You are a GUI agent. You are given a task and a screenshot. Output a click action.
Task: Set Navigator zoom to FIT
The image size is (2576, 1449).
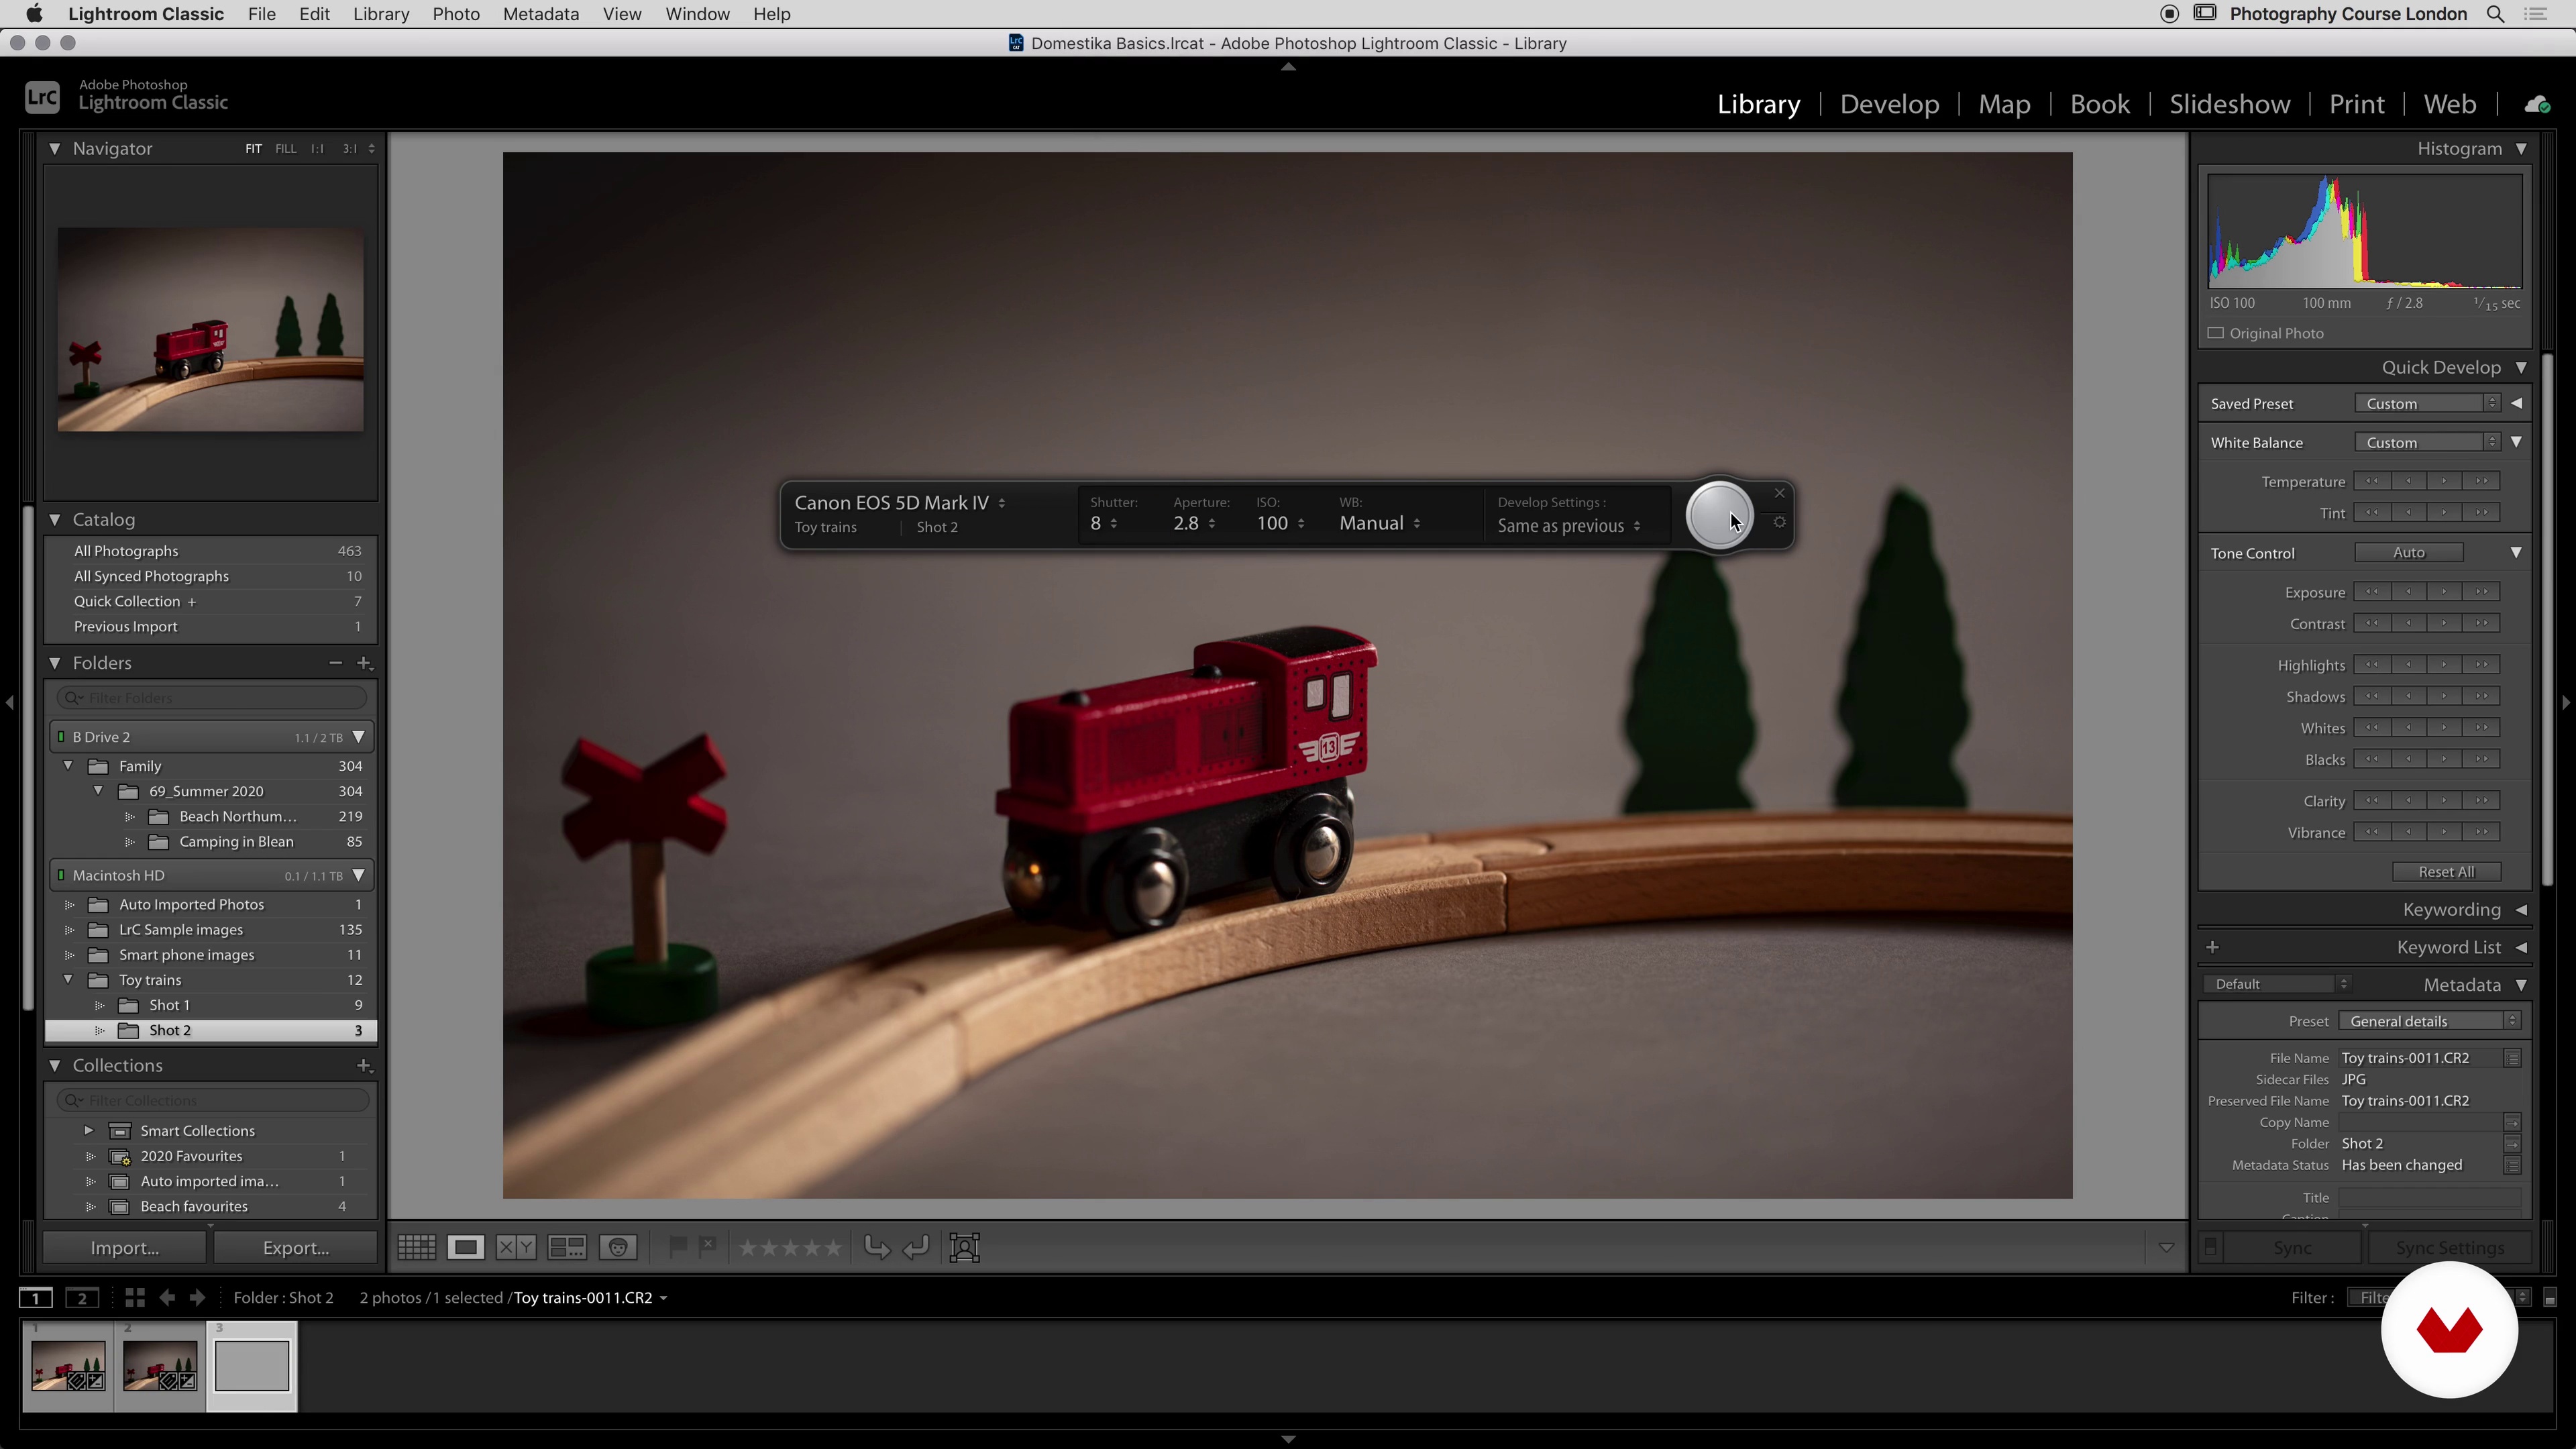(253, 148)
